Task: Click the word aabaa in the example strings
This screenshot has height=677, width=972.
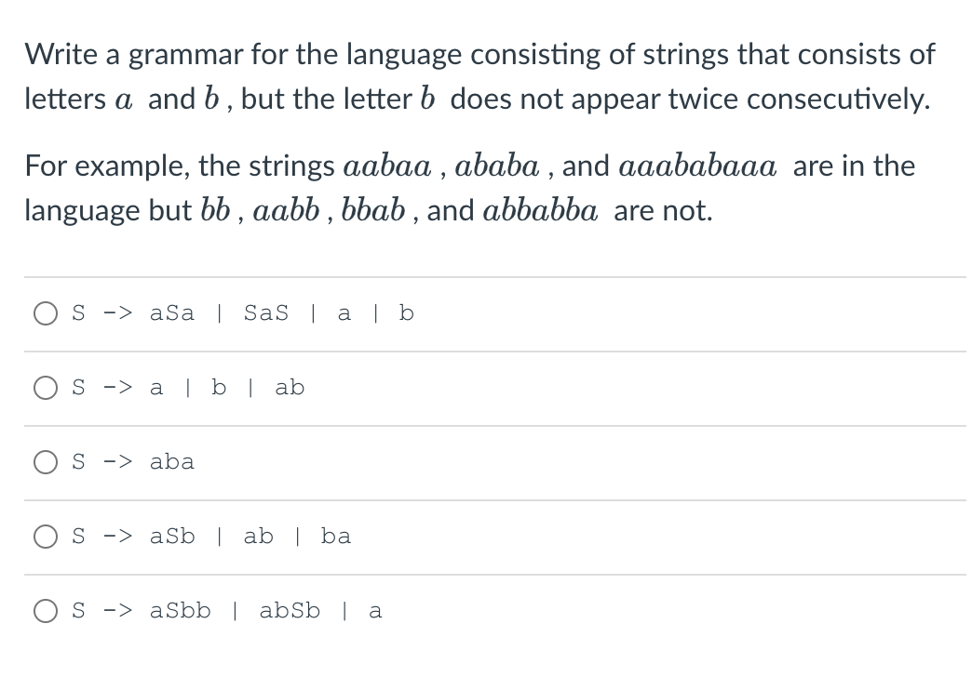Action: 386,166
